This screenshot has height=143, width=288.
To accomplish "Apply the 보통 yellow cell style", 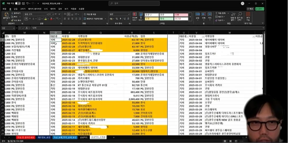I will (x=152, y=19).
